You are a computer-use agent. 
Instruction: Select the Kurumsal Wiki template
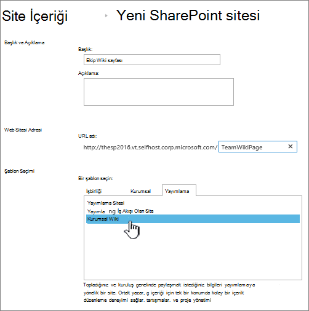pyautogui.click(x=193, y=219)
